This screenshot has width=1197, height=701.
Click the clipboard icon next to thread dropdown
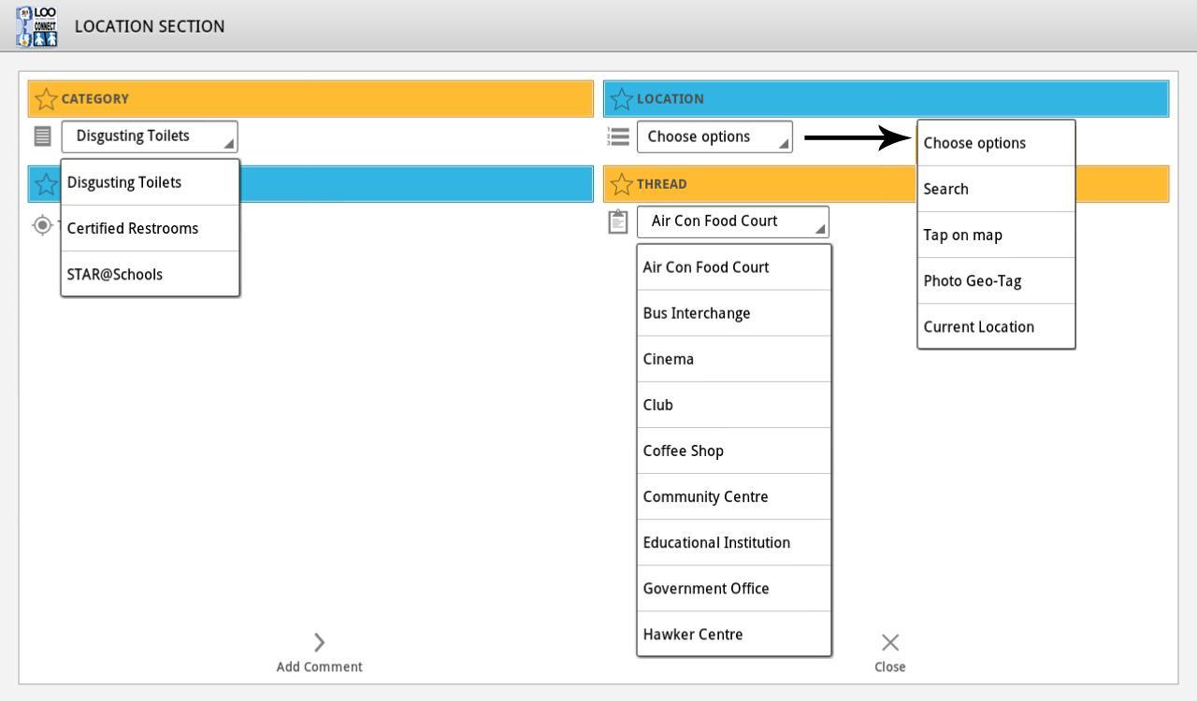click(617, 222)
